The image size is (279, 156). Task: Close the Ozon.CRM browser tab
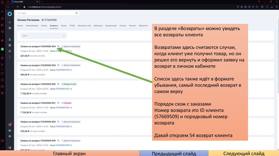coord(37,2)
